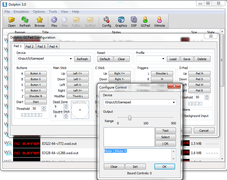Screen dimensions: 227x180
Task: Click the Browse star icon
Action: click(x=39, y=22)
